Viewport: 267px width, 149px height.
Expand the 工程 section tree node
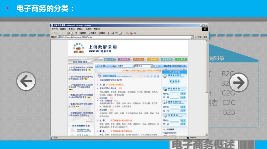tap(98, 120)
